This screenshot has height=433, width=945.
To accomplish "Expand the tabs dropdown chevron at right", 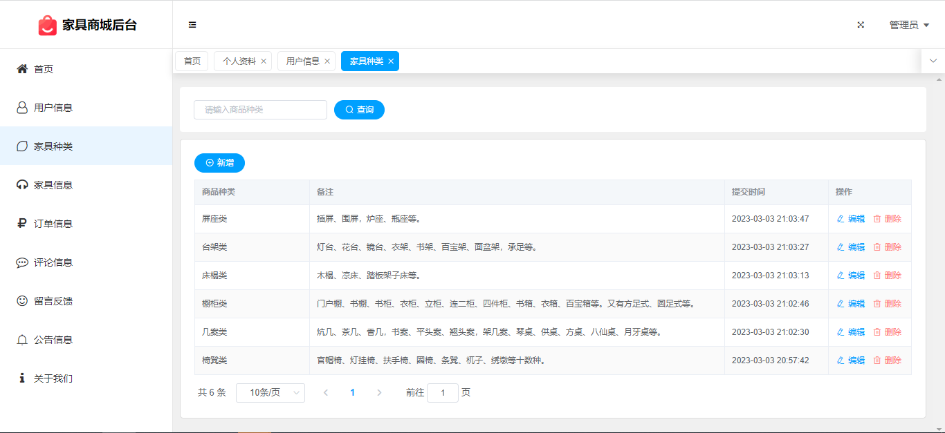I will click(x=933, y=61).
